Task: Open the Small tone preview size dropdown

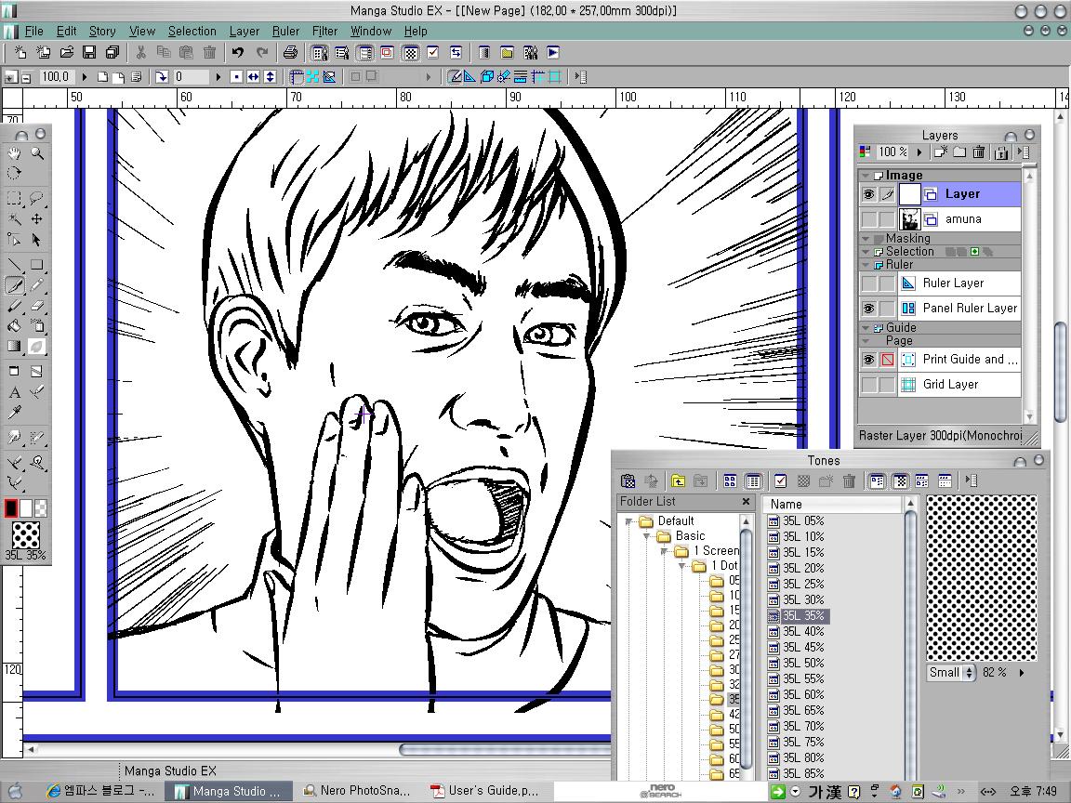Action: pos(951,672)
